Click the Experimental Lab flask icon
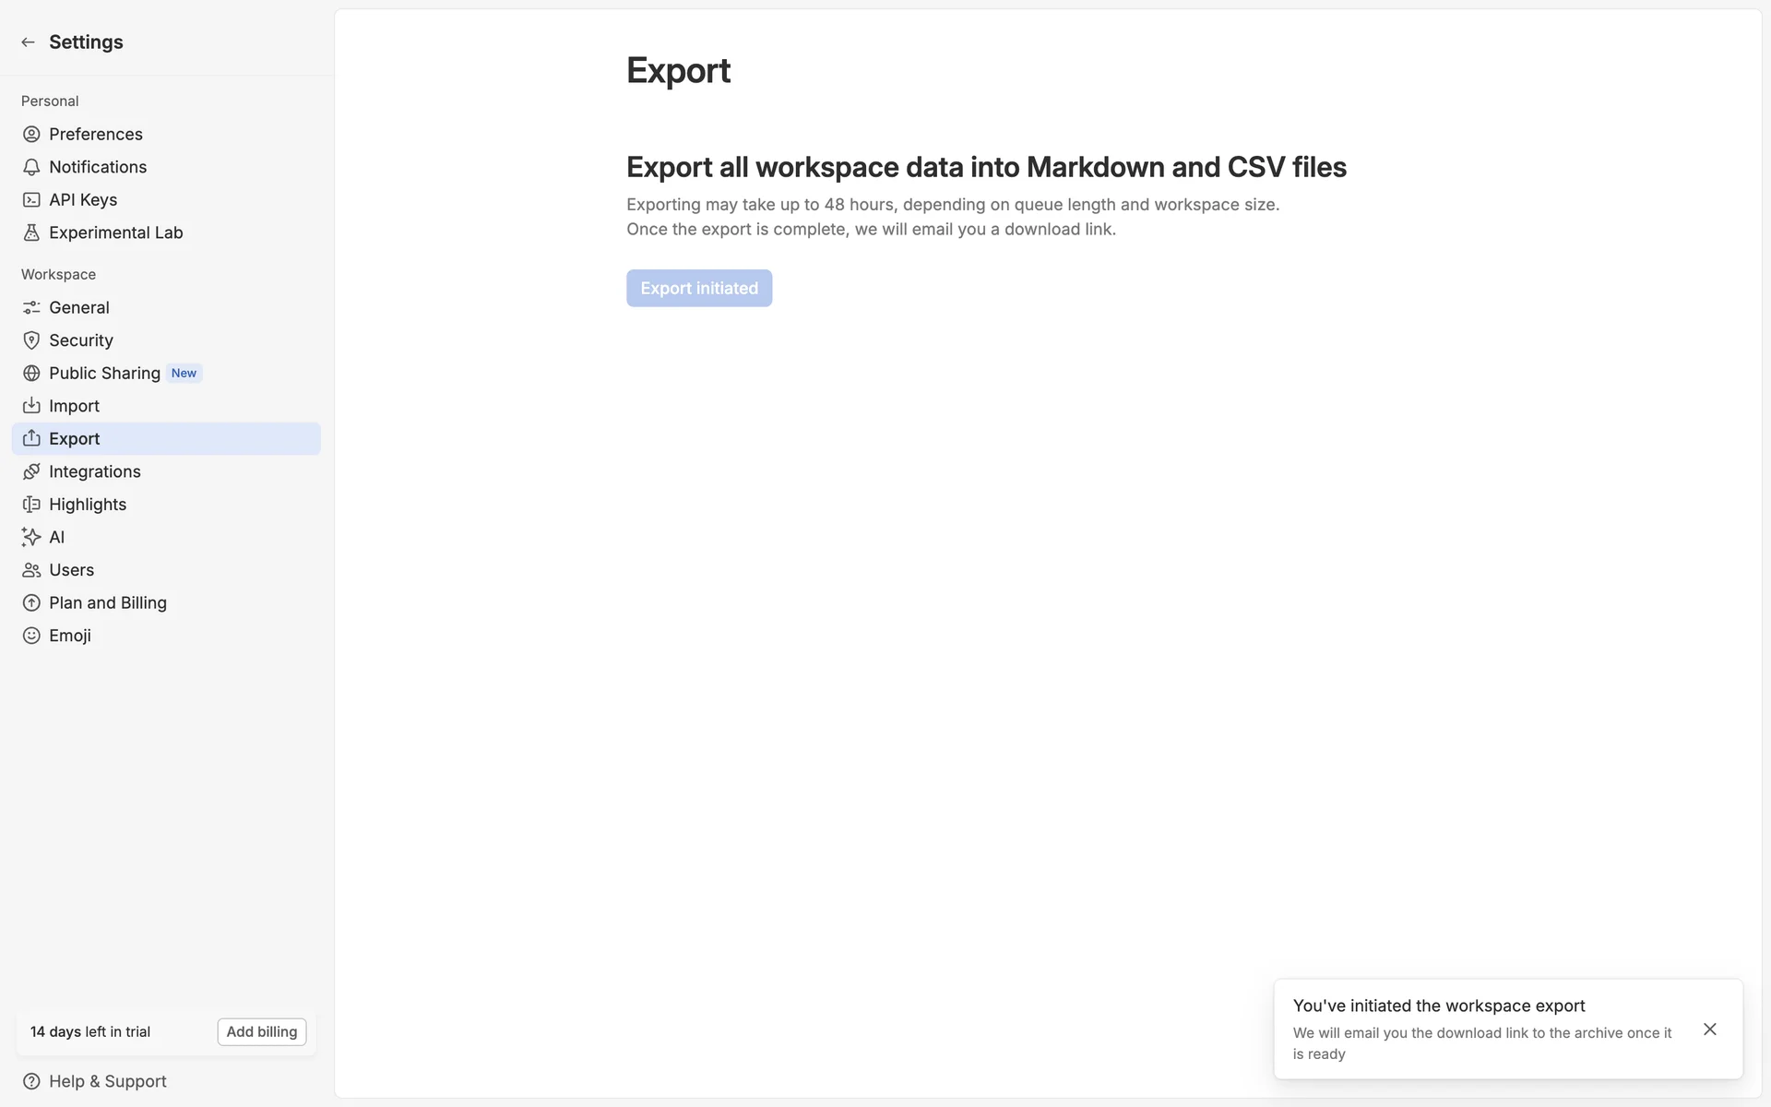Image resolution: width=1771 pixels, height=1107 pixels. coord(31,232)
